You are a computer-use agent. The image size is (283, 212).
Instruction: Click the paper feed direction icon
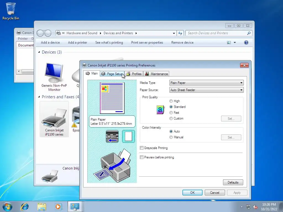pos(112,136)
